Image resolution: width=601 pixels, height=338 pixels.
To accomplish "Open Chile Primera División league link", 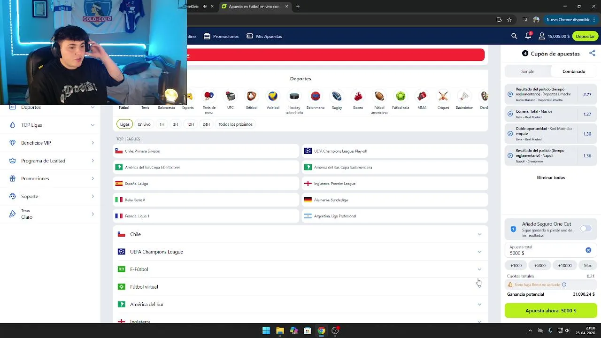I will tap(206, 151).
